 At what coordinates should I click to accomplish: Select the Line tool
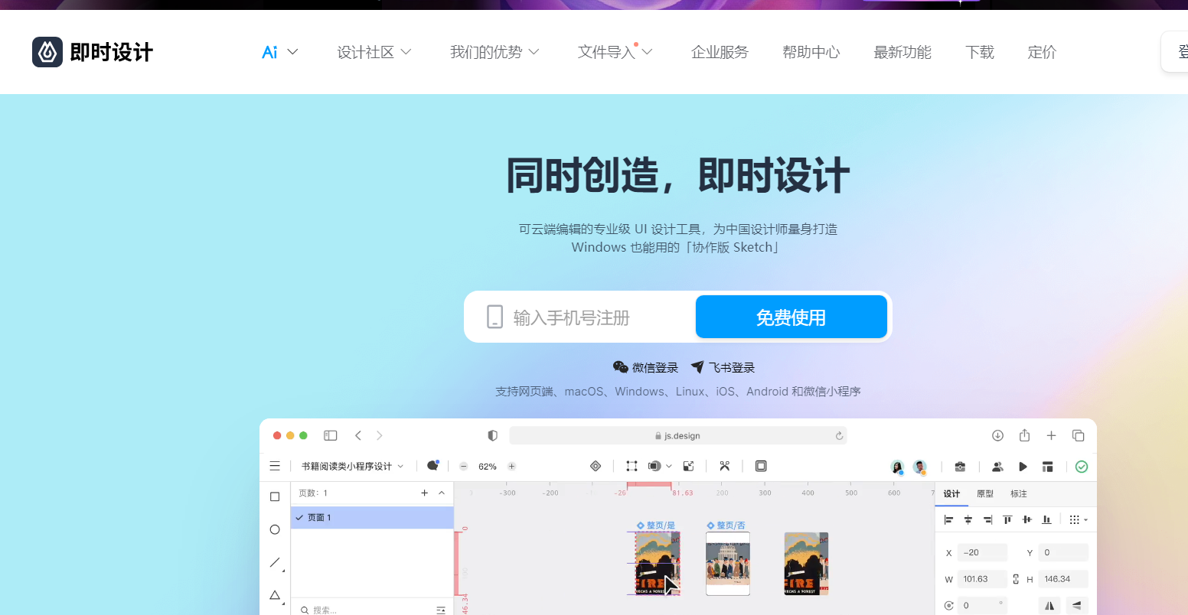276,562
